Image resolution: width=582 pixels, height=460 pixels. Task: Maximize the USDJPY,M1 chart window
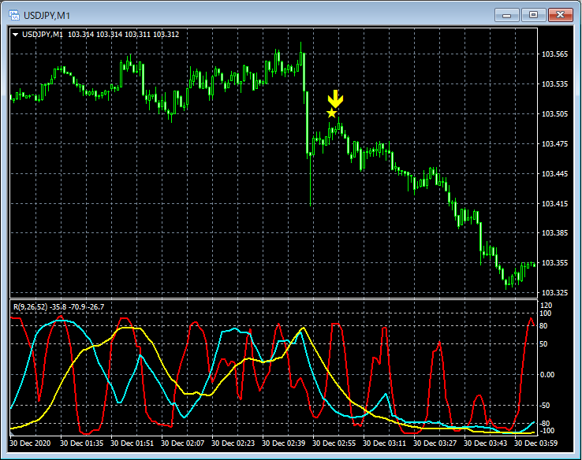click(533, 15)
